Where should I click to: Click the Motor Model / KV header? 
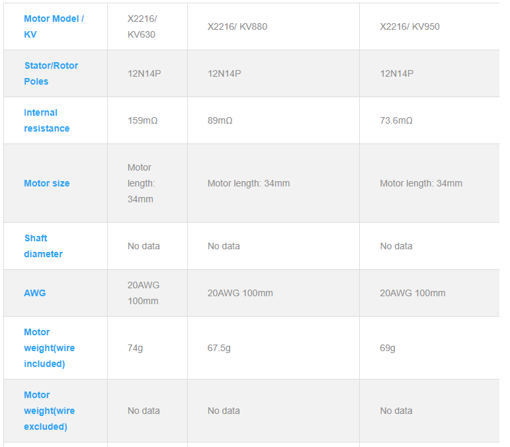click(54, 26)
